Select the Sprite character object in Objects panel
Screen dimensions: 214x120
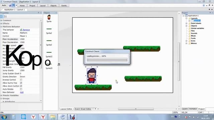(x=49, y=18)
